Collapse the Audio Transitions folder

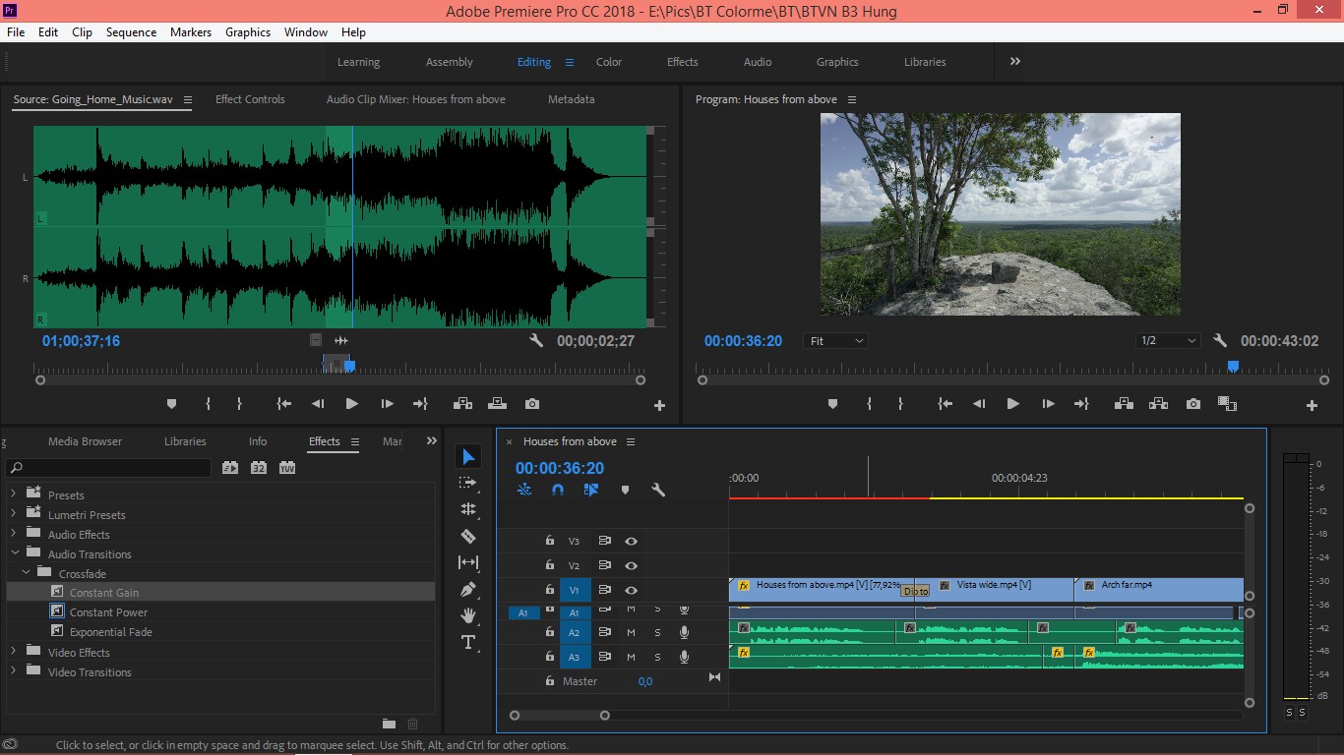[14, 553]
